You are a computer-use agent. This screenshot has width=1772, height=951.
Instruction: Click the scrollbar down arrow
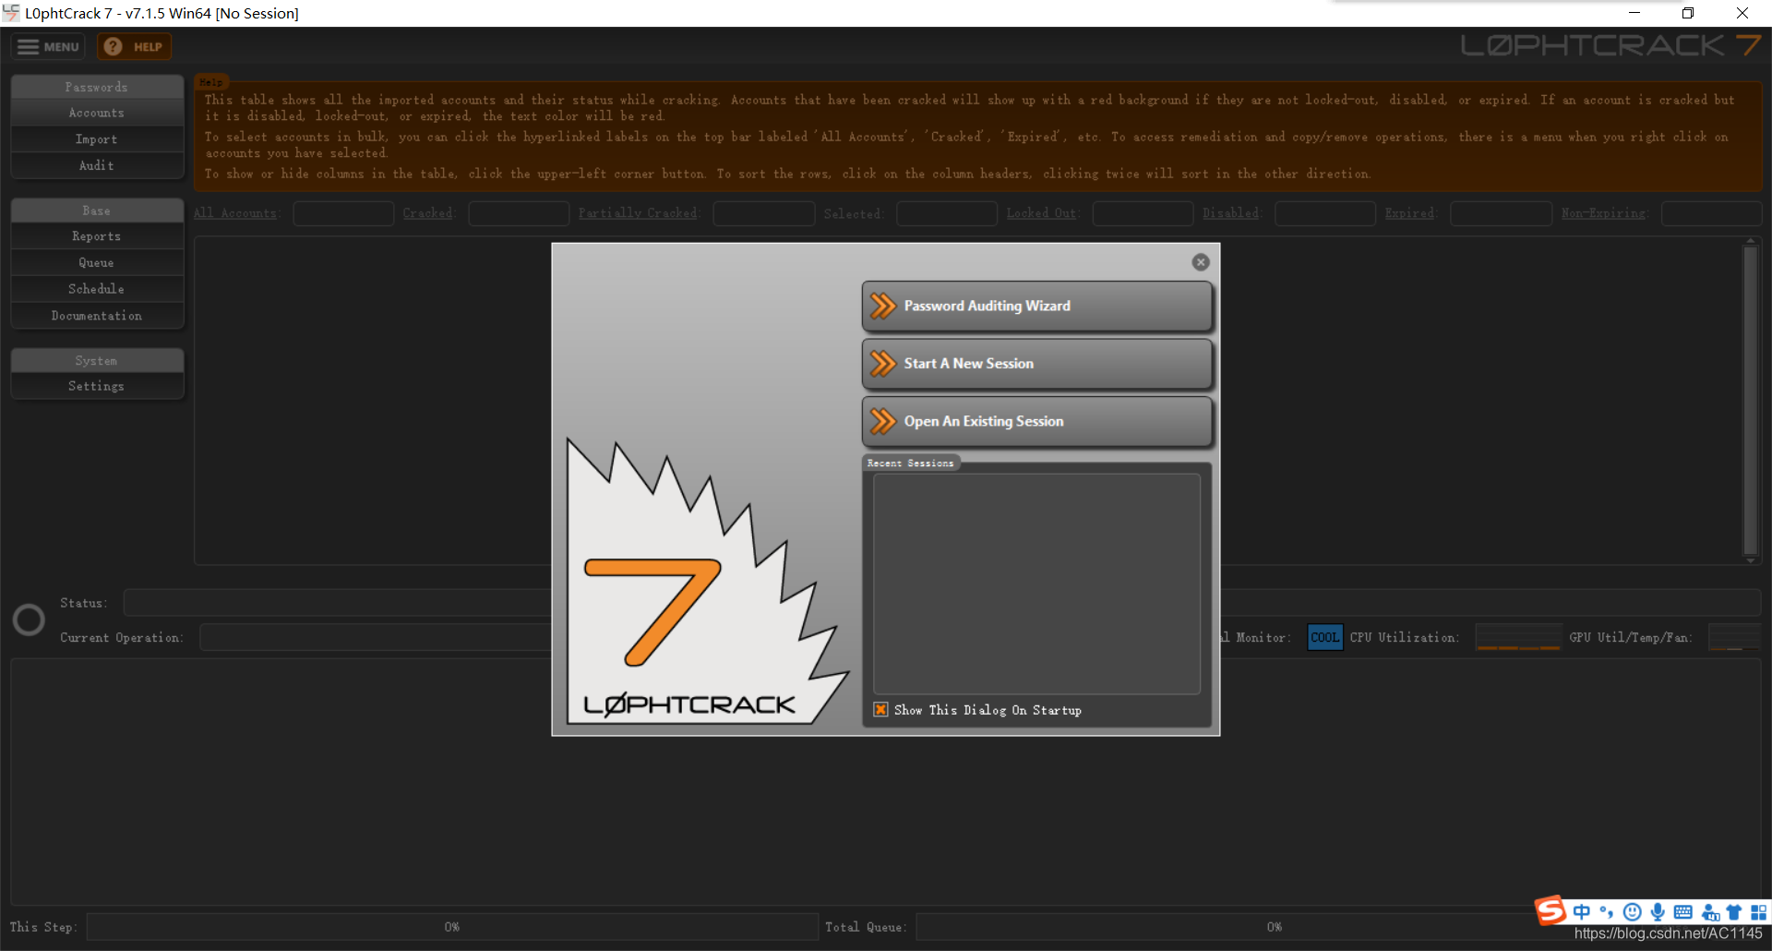point(1750,560)
